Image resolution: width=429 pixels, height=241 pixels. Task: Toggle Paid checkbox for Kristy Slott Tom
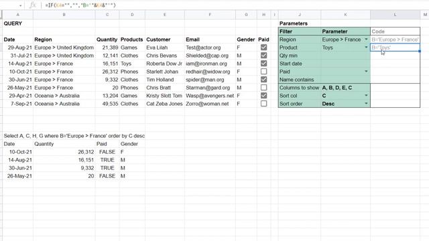263,96
